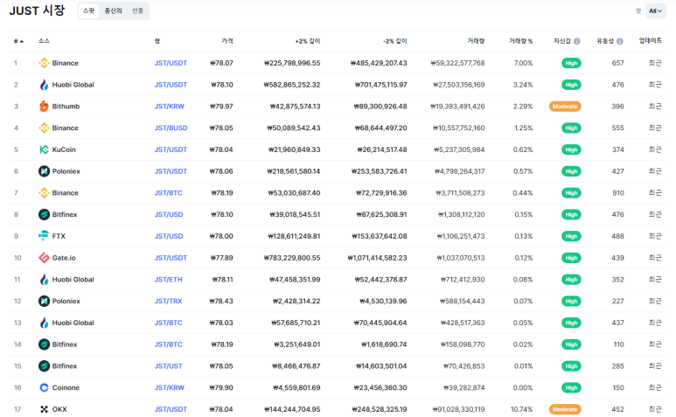Click the Huobi Global logo in row 2
Viewport: 676px width, 417px height.
44,85
